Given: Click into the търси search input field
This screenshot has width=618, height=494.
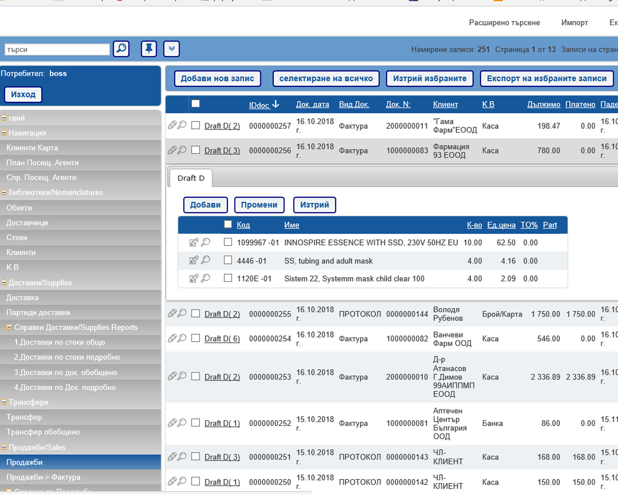Looking at the screenshot, I should 57,49.
